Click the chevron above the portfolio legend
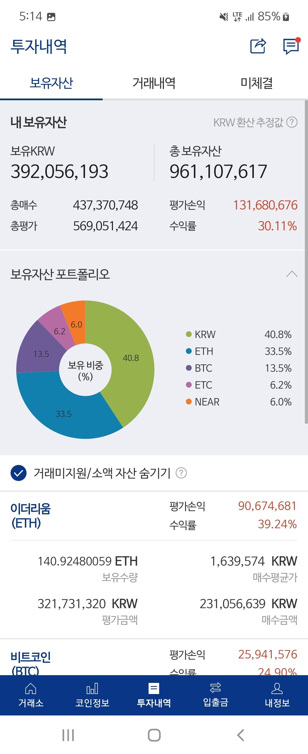The width and height of the screenshot is (308, 754). [x=292, y=274]
